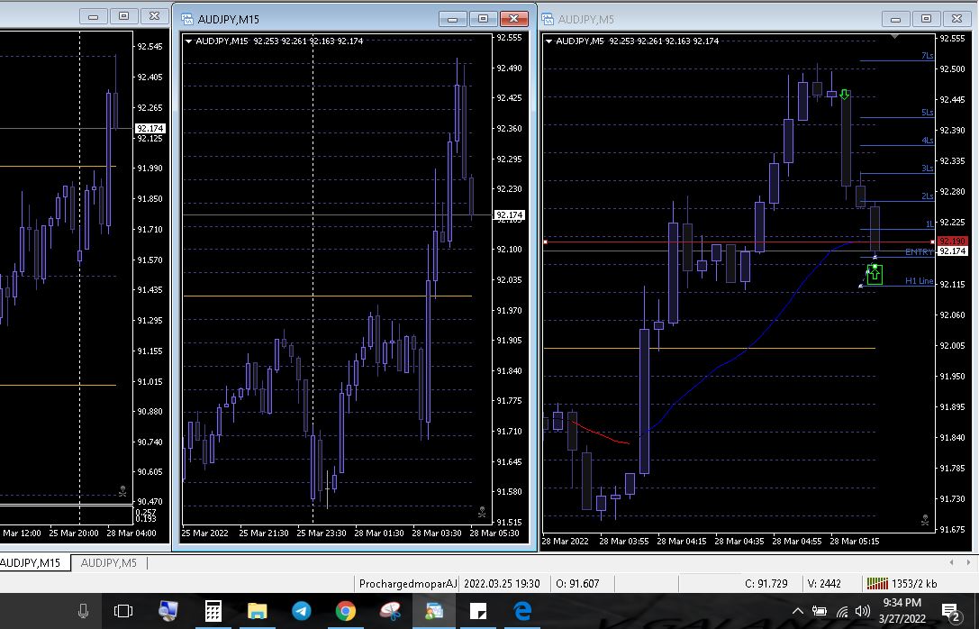
Task: Select the red 92.190 price label
Action: pyautogui.click(x=952, y=242)
